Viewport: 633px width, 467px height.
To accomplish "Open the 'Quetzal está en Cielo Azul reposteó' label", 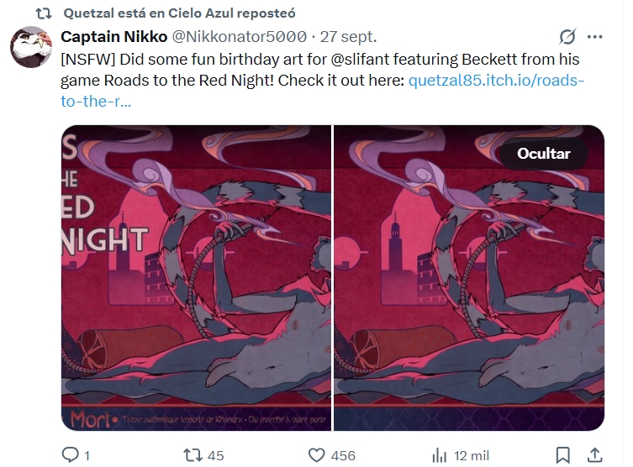I will [179, 13].
